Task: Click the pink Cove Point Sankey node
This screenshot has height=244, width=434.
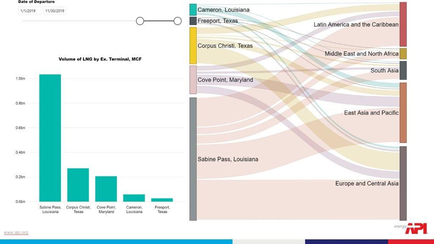Action: 193,80
